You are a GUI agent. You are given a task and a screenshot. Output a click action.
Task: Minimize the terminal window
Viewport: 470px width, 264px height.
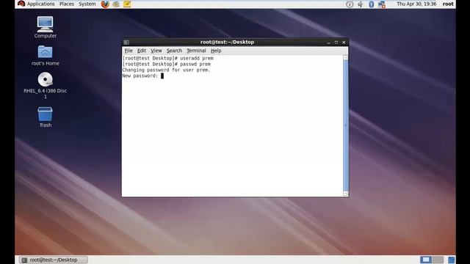point(328,43)
